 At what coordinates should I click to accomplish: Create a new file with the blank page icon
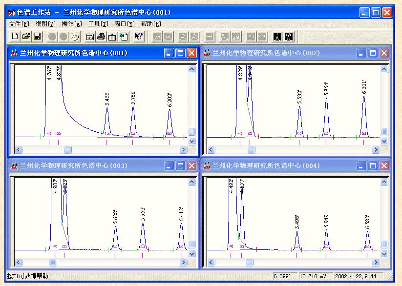click(x=15, y=37)
